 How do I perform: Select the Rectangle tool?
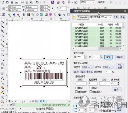click(2, 50)
